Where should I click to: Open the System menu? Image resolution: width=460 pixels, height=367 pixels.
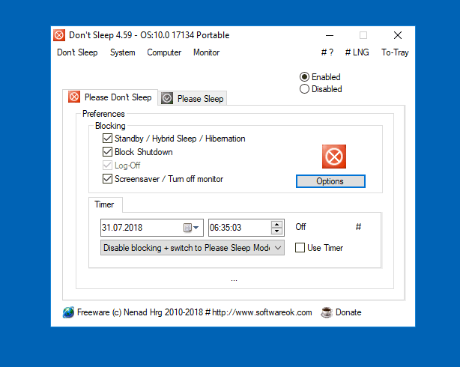click(x=123, y=52)
